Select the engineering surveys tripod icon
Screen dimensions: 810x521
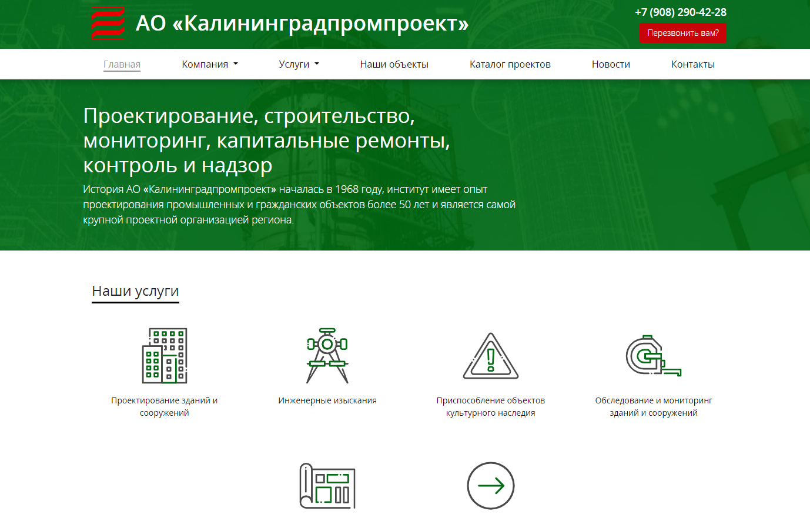[x=327, y=356]
